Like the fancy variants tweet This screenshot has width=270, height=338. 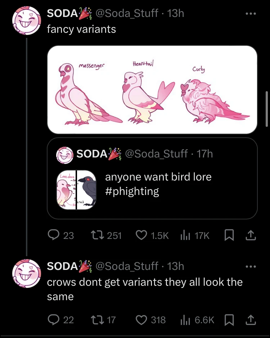140,235
